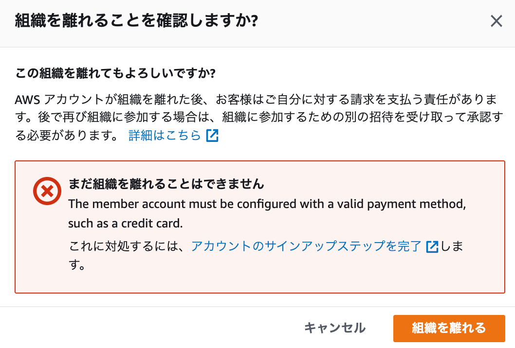Click the 'such as a credit card.' line
515x348 pixels.
coord(126,224)
